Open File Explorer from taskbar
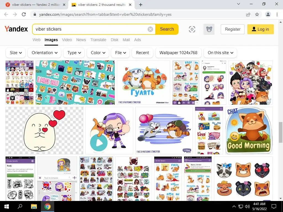Viewport: 283px width, 212px height. [x=34, y=206]
